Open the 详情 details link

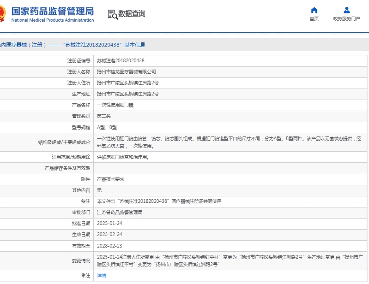102,276
